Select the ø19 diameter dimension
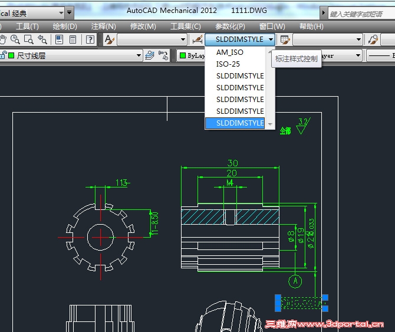The image size is (395, 332). [300, 235]
